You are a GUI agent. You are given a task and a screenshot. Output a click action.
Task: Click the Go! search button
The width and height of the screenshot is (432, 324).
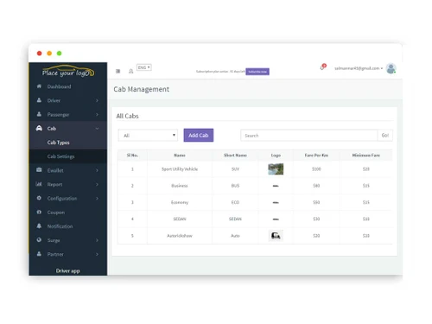click(x=385, y=136)
